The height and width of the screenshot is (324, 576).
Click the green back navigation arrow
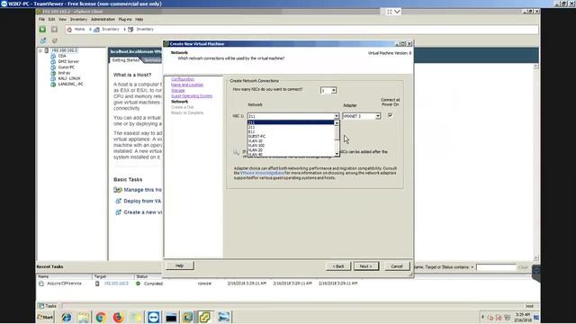(x=42, y=30)
